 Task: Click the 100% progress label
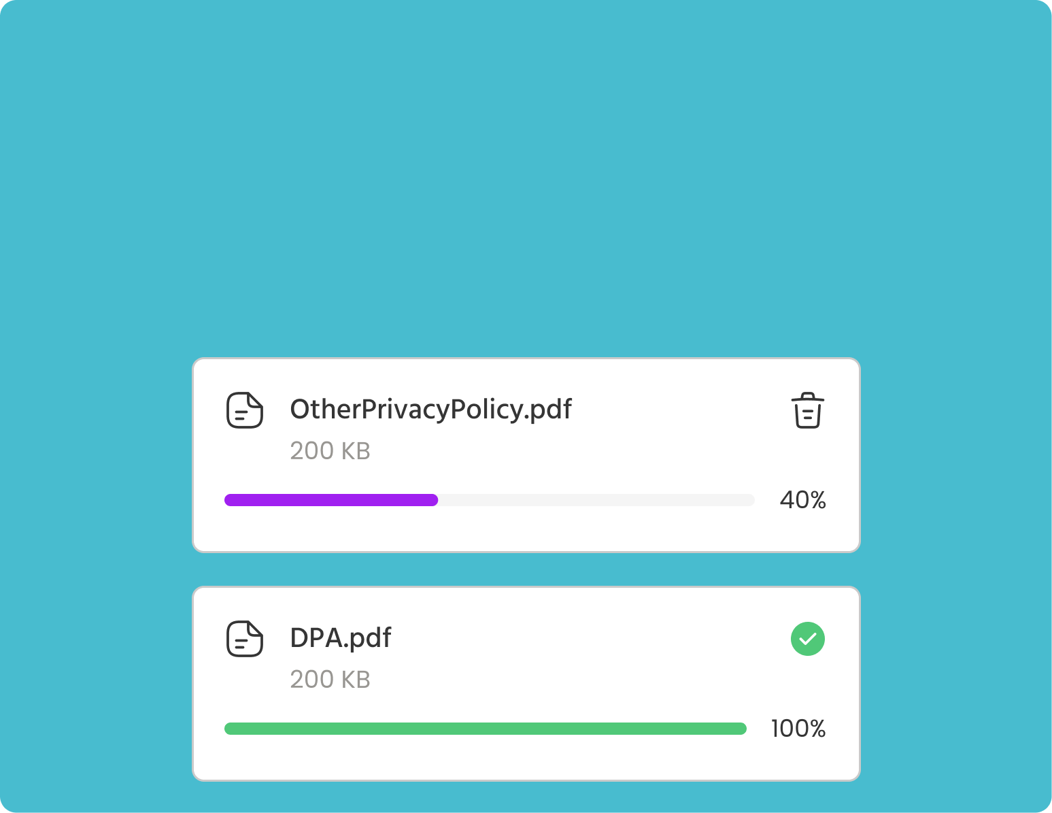tap(798, 729)
